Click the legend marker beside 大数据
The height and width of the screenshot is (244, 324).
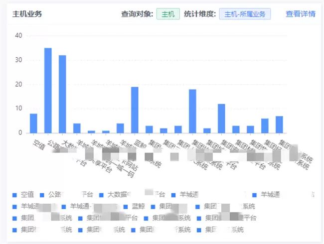coord(101,194)
